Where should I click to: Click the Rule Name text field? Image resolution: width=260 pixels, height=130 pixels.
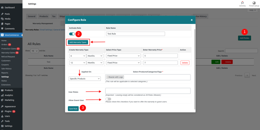(136, 34)
